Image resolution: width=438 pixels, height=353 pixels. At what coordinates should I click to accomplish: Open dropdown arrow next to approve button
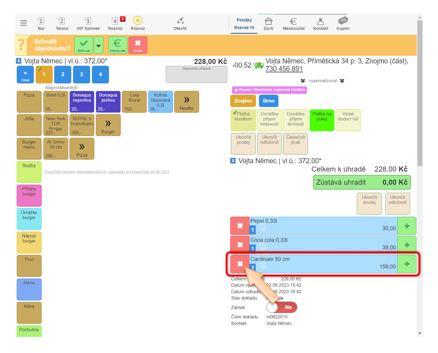pos(98,45)
